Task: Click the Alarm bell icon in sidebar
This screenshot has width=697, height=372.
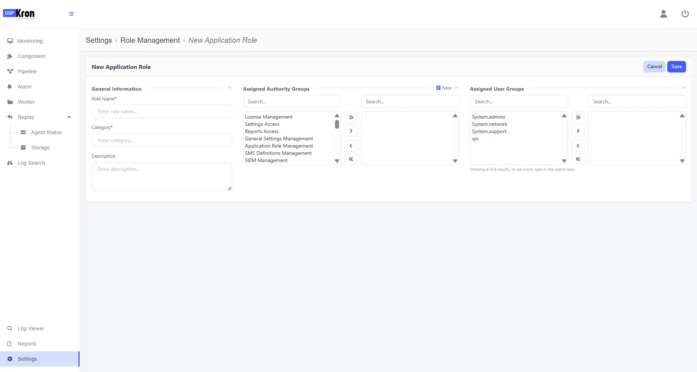Action: 10,87
